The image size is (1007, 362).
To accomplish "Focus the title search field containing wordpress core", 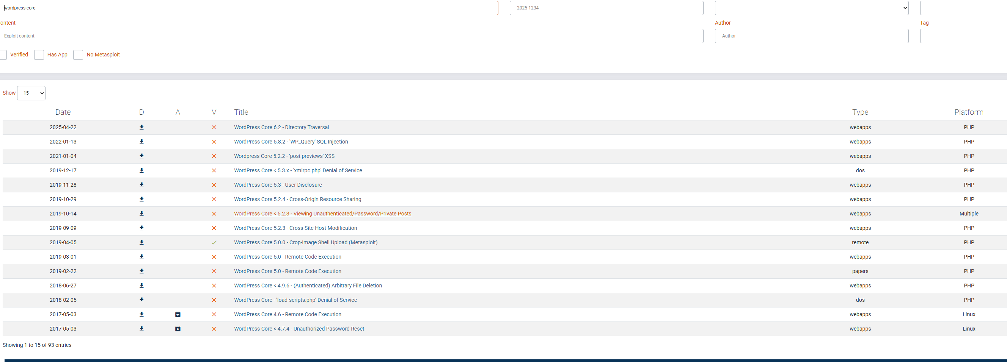I will [x=249, y=8].
